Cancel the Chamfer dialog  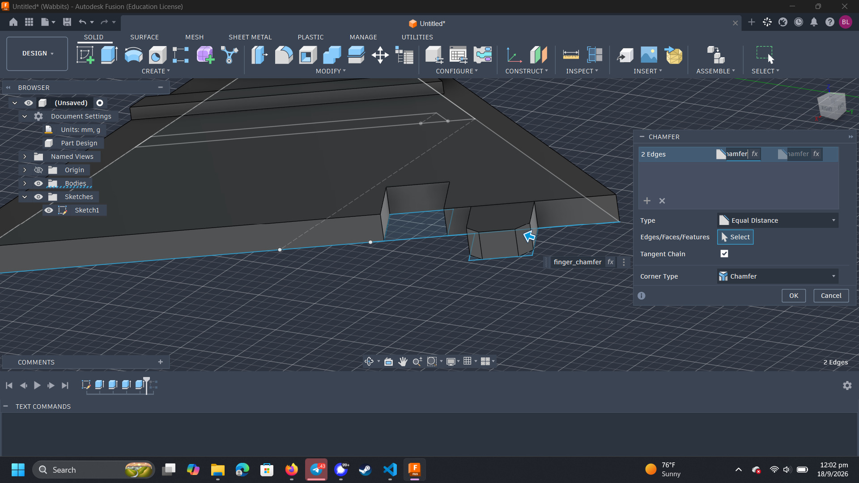(x=831, y=296)
